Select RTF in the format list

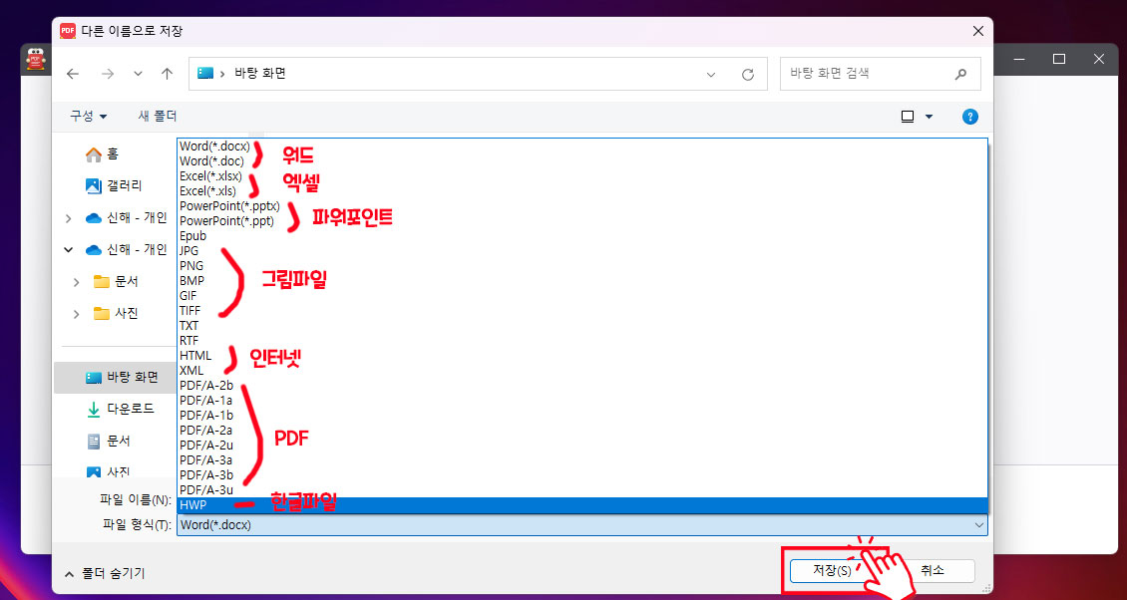point(582,341)
